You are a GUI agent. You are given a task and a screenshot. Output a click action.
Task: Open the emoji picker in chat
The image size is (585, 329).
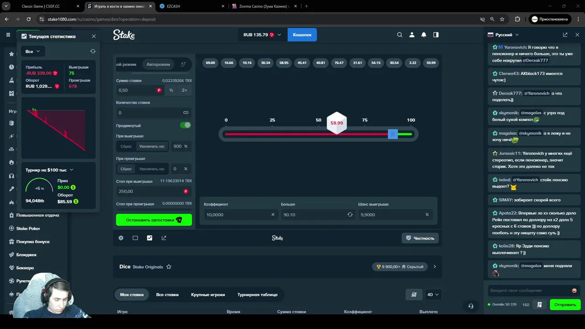574,291
